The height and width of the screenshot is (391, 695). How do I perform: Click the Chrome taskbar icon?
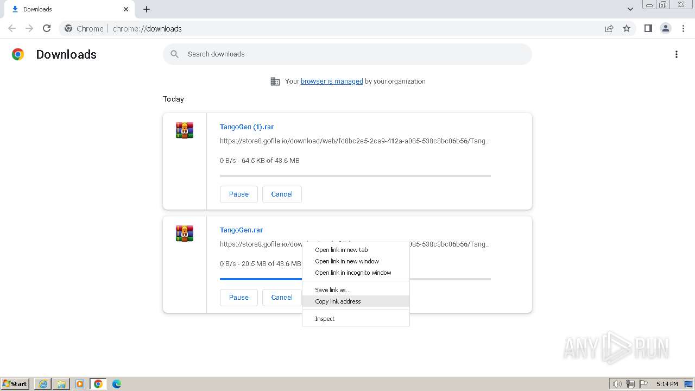[x=98, y=384]
